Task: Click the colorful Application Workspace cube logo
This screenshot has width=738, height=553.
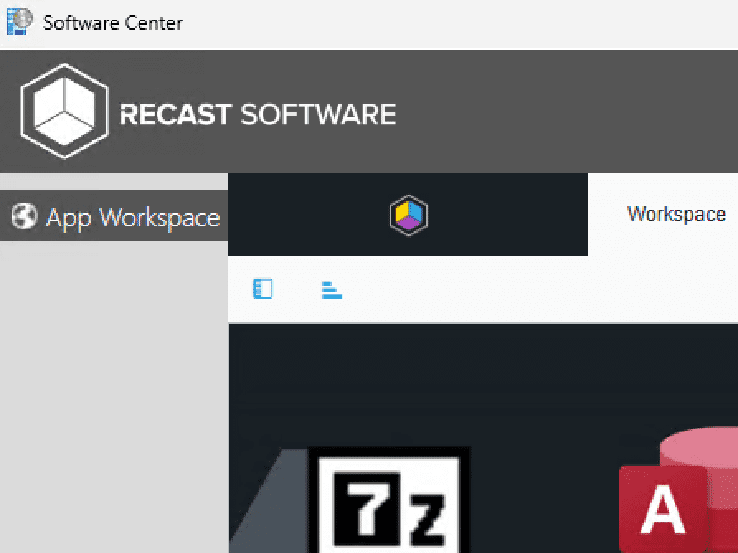Action: click(x=408, y=215)
